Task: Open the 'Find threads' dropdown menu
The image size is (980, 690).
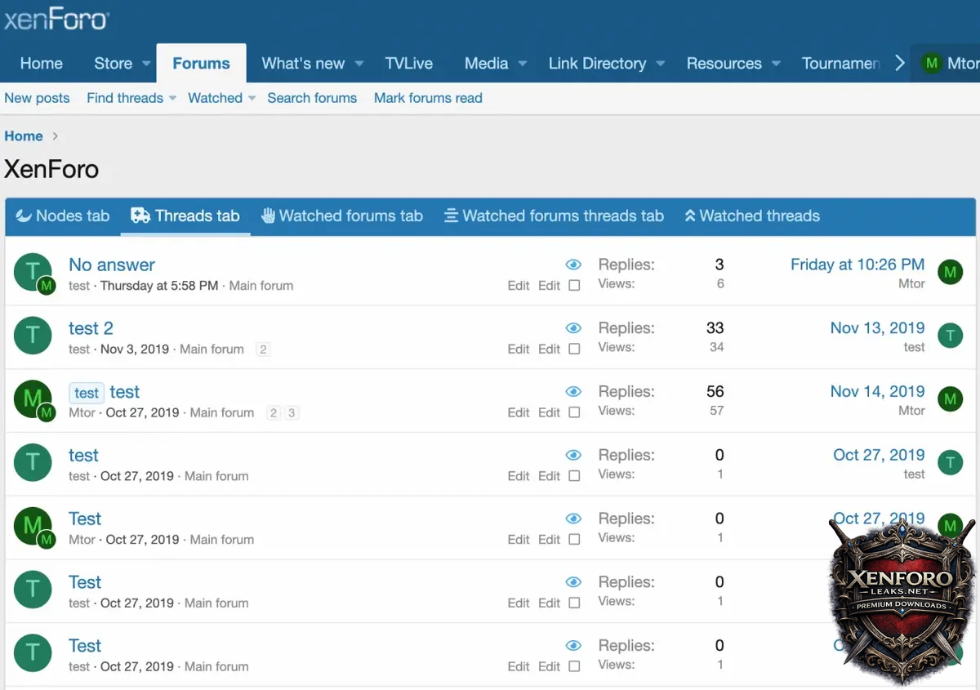Action: [172, 99]
